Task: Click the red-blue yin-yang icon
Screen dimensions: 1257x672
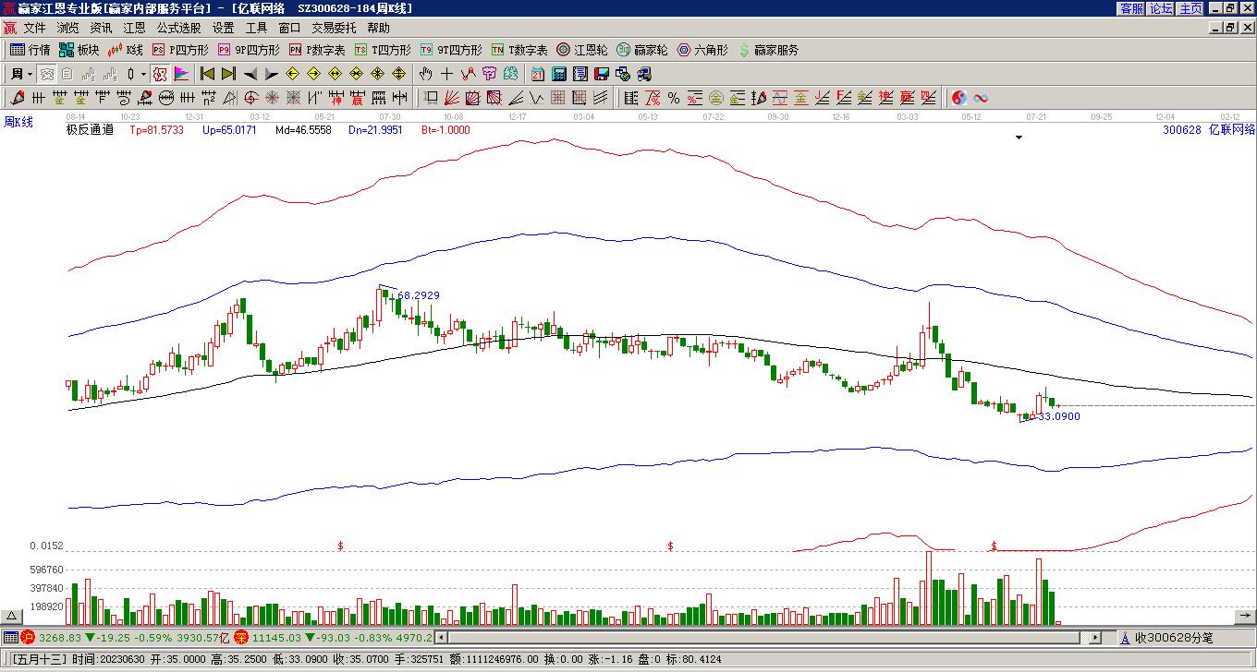Action: (959, 98)
